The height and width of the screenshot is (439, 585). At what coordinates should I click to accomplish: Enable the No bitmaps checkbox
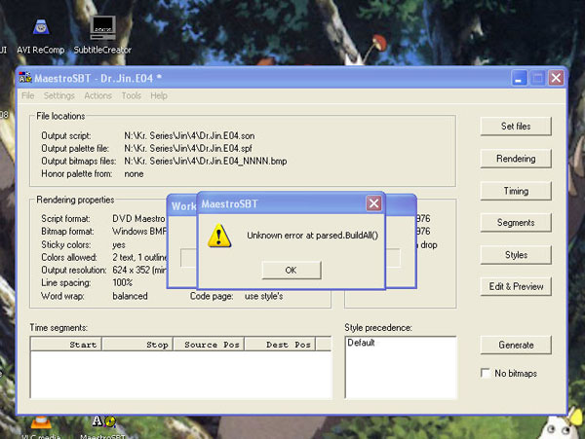pos(486,373)
